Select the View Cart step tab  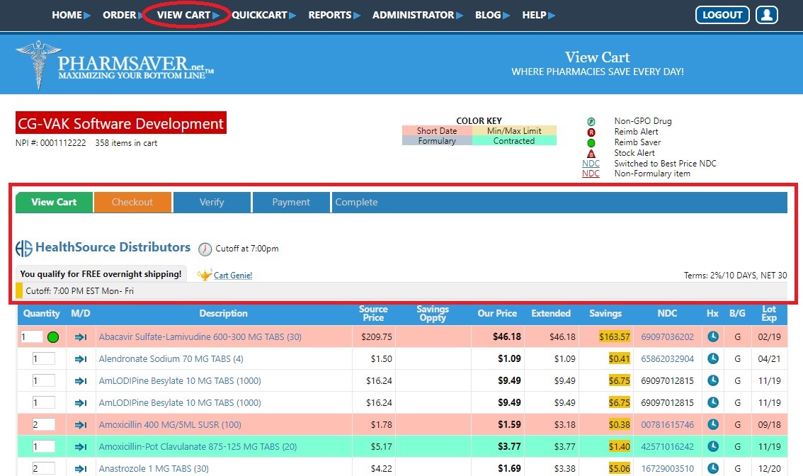[55, 202]
